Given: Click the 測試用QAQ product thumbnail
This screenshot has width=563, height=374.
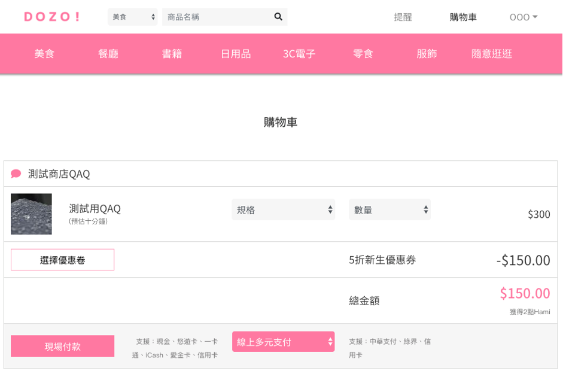Looking at the screenshot, I should (x=31, y=214).
